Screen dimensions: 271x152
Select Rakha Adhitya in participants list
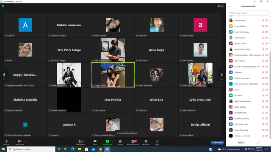249,107
